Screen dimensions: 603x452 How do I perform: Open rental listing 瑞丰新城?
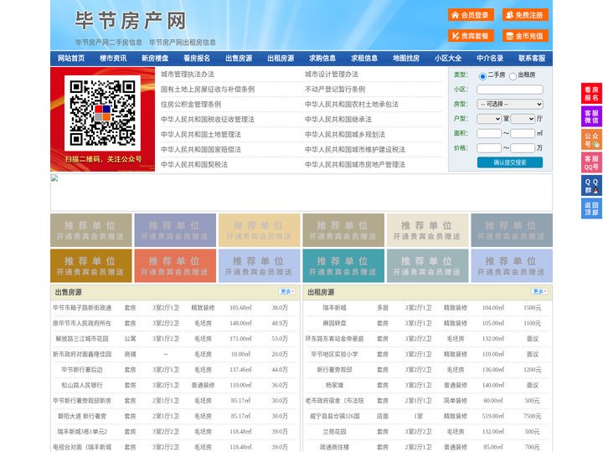click(x=334, y=307)
